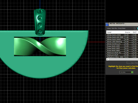Click the horizontal scrollbar track under table

pos(123,59)
